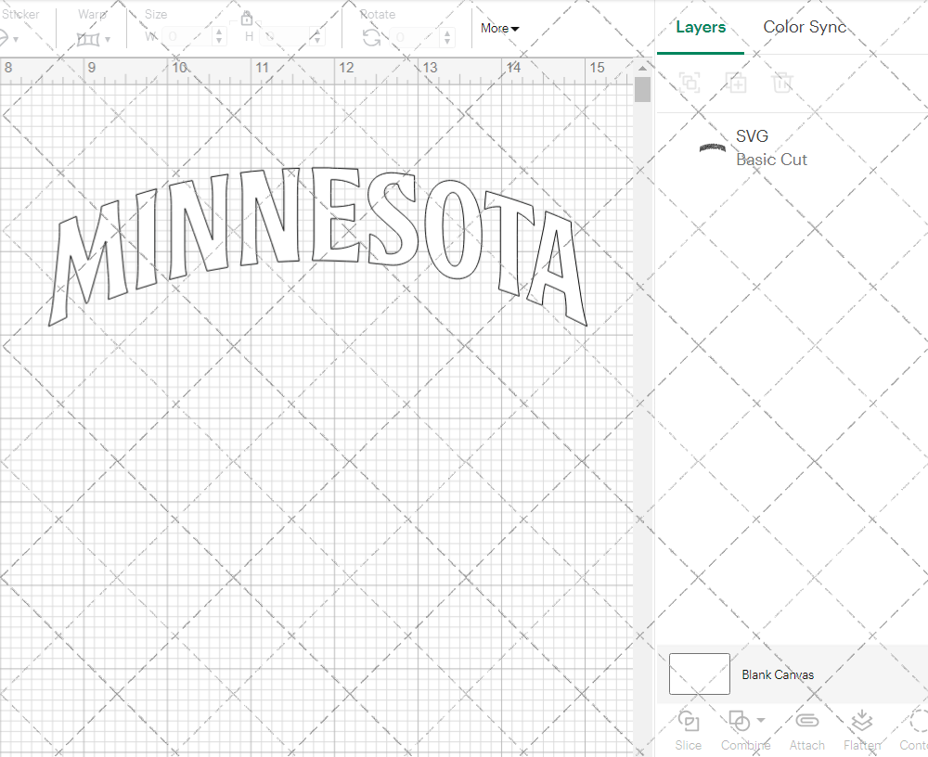Toggle the aspect ratio lock icon
The height and width of the screenshot is (757, 928).
click(247, 19)
